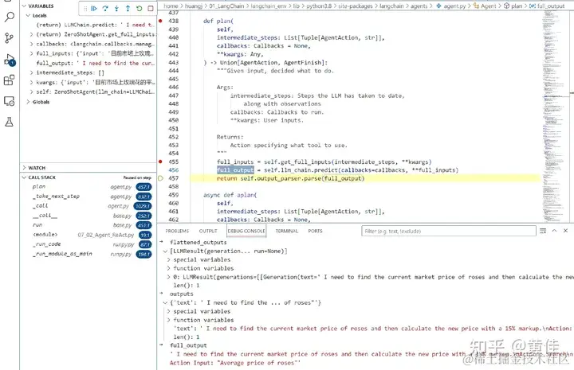Grab the debug toolbar drag handle

pyautogui.click(x=85, y=9)
